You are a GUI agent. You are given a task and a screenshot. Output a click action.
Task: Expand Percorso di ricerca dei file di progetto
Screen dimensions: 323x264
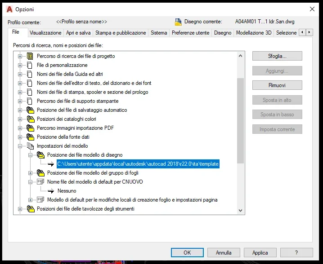tap(20, 56)
